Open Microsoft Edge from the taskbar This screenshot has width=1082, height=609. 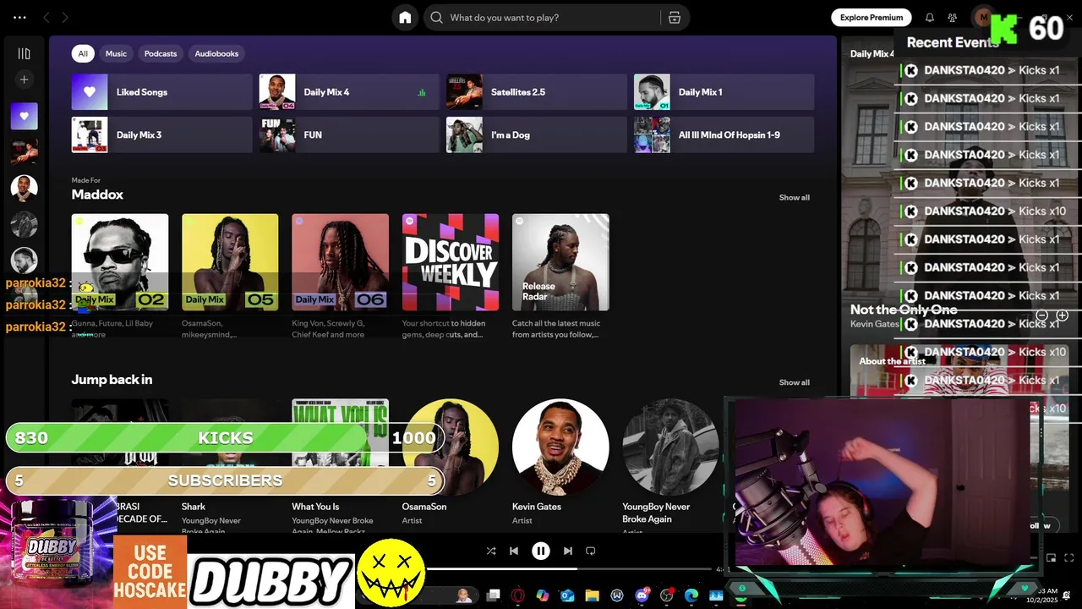[691, 595]
